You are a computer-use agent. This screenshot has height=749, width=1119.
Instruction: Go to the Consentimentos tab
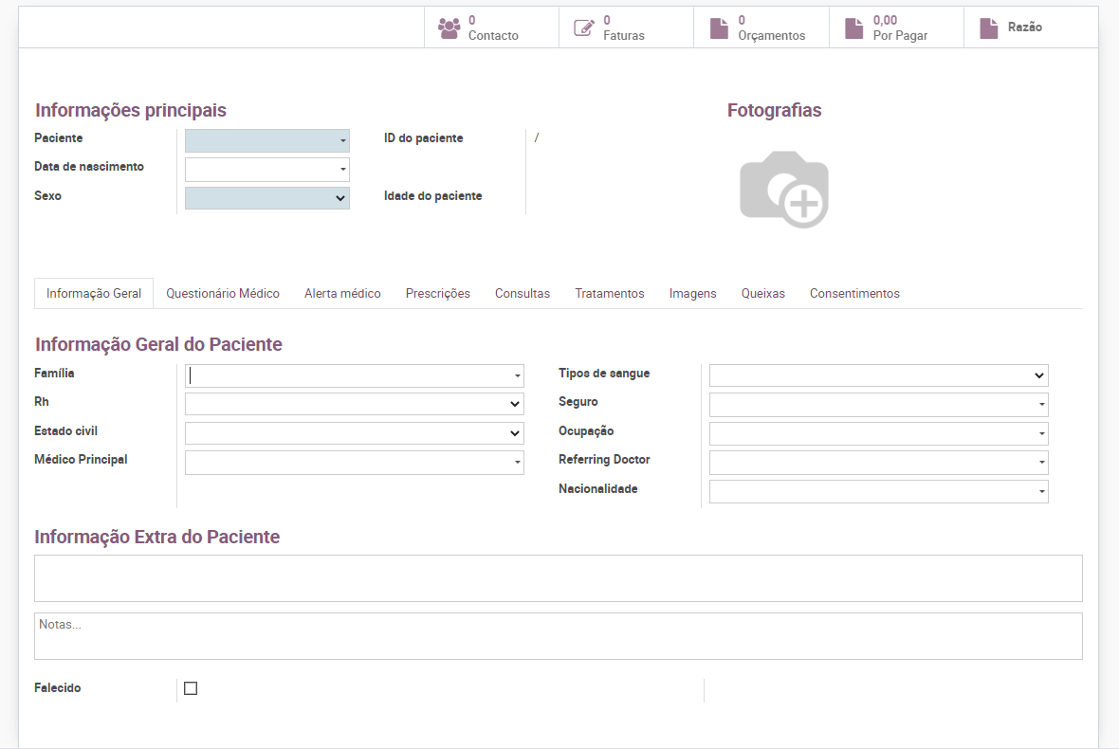[854, 294]
